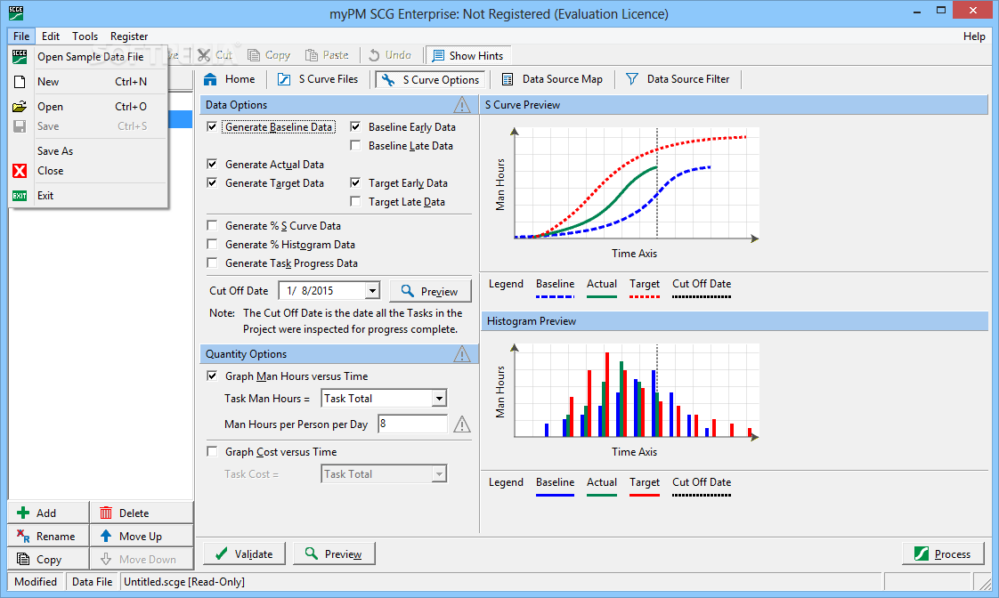The image size is (999, 598).
Task: Click the Move Down button
Action: pos(142,559)
